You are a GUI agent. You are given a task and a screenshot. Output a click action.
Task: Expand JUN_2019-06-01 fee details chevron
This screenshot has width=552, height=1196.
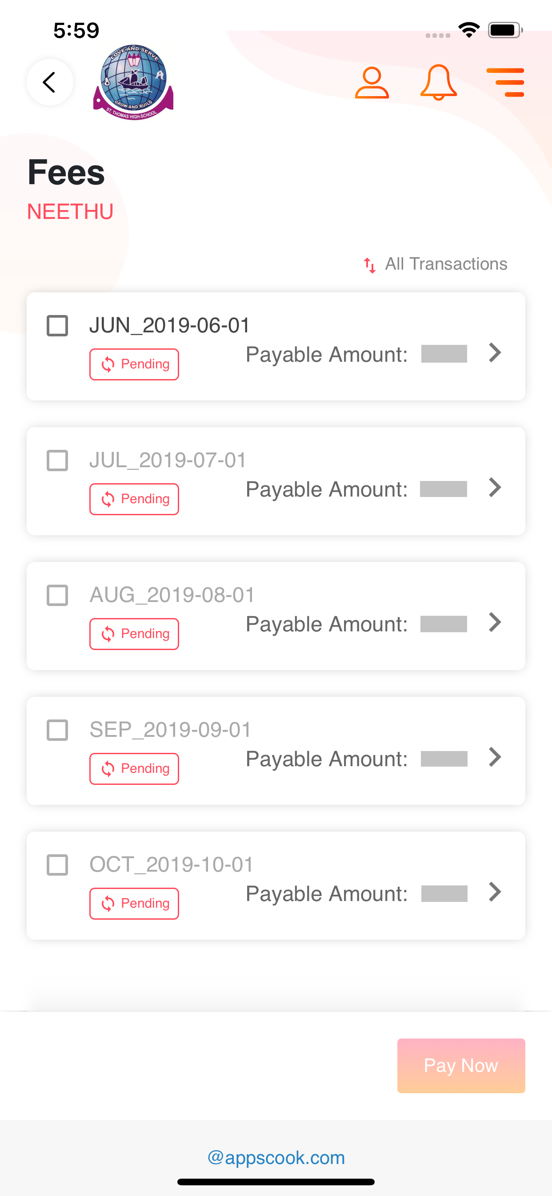[495, 353]
